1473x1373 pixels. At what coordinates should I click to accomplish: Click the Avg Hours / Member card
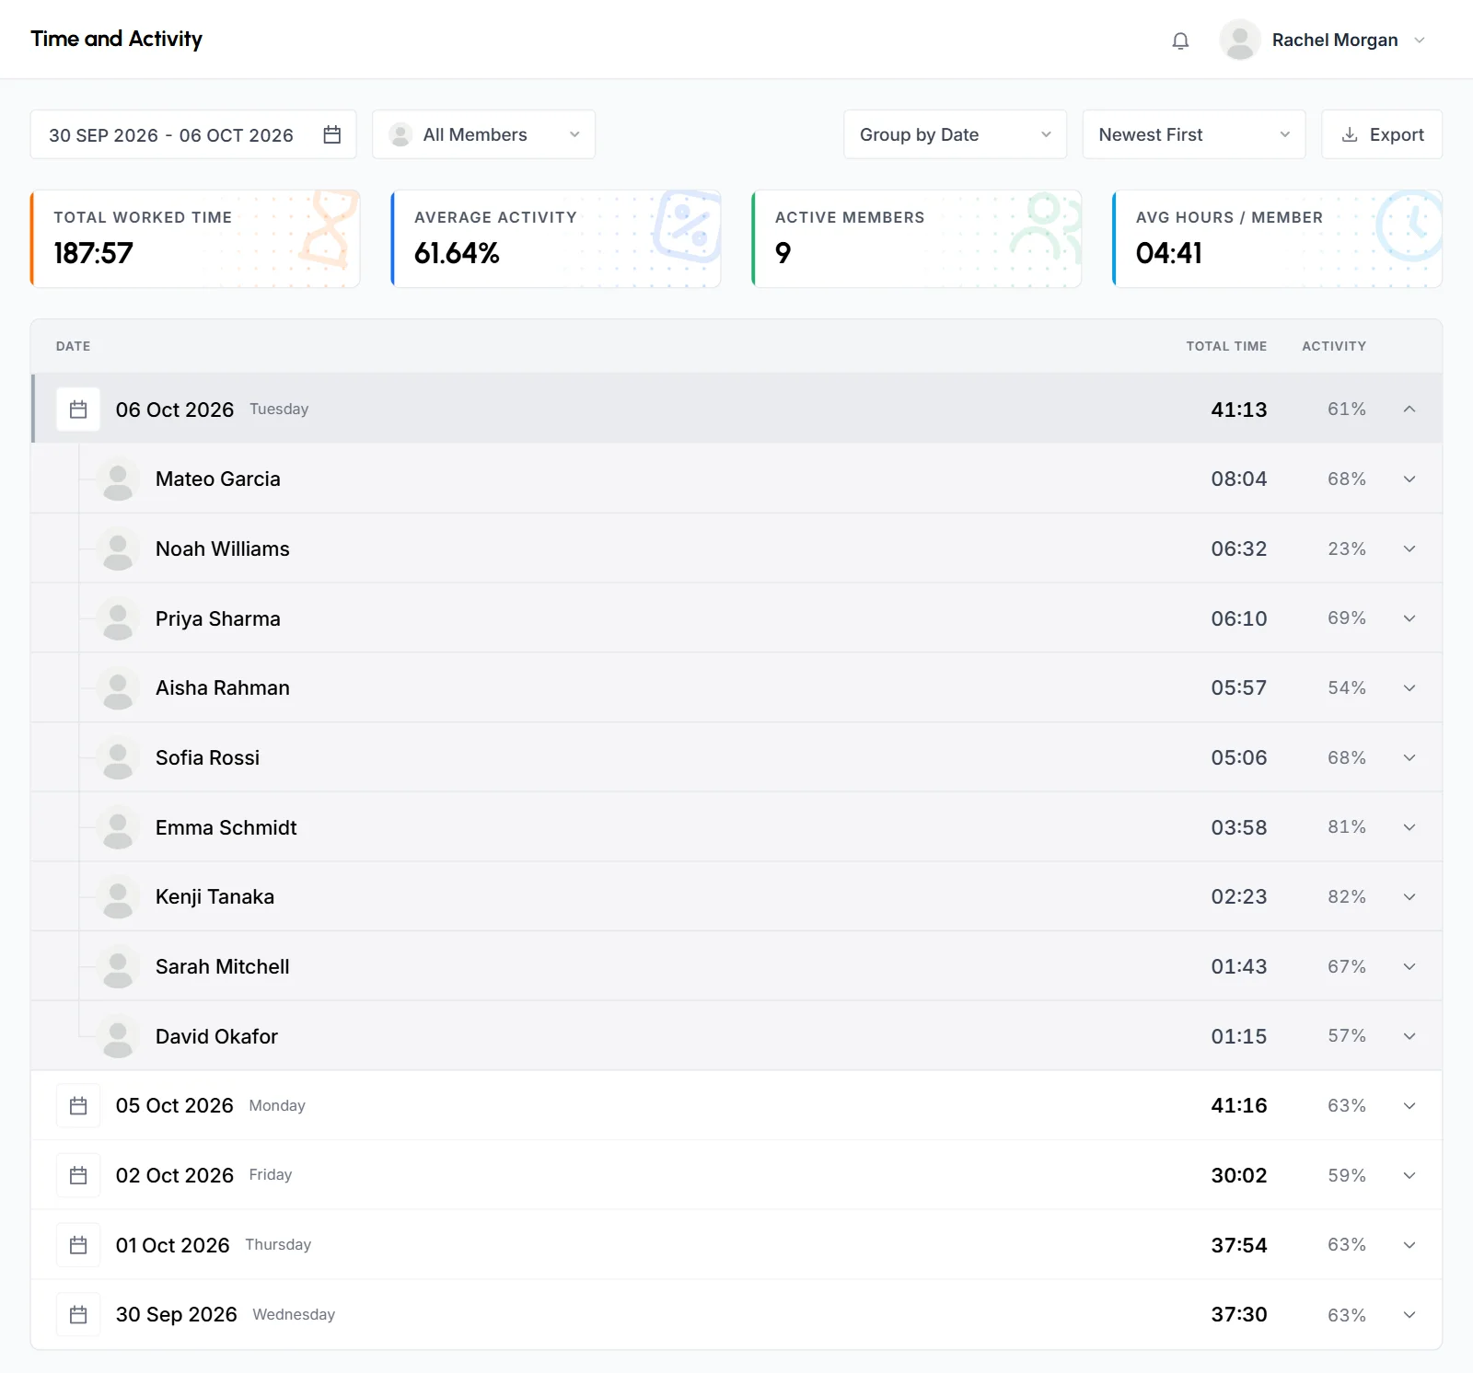1278,239
